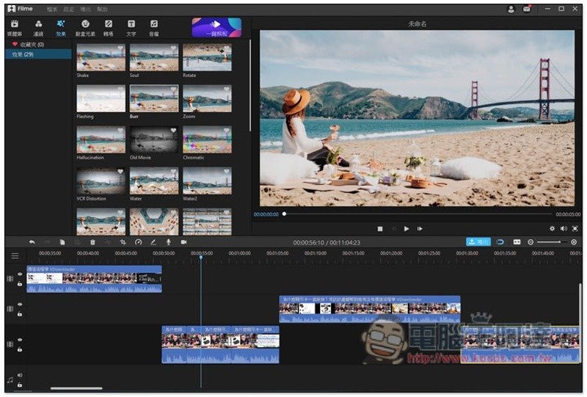Toggle lock on the first video track
The width and height of the screenshot is (587, 397).
[x=20, y=283]
